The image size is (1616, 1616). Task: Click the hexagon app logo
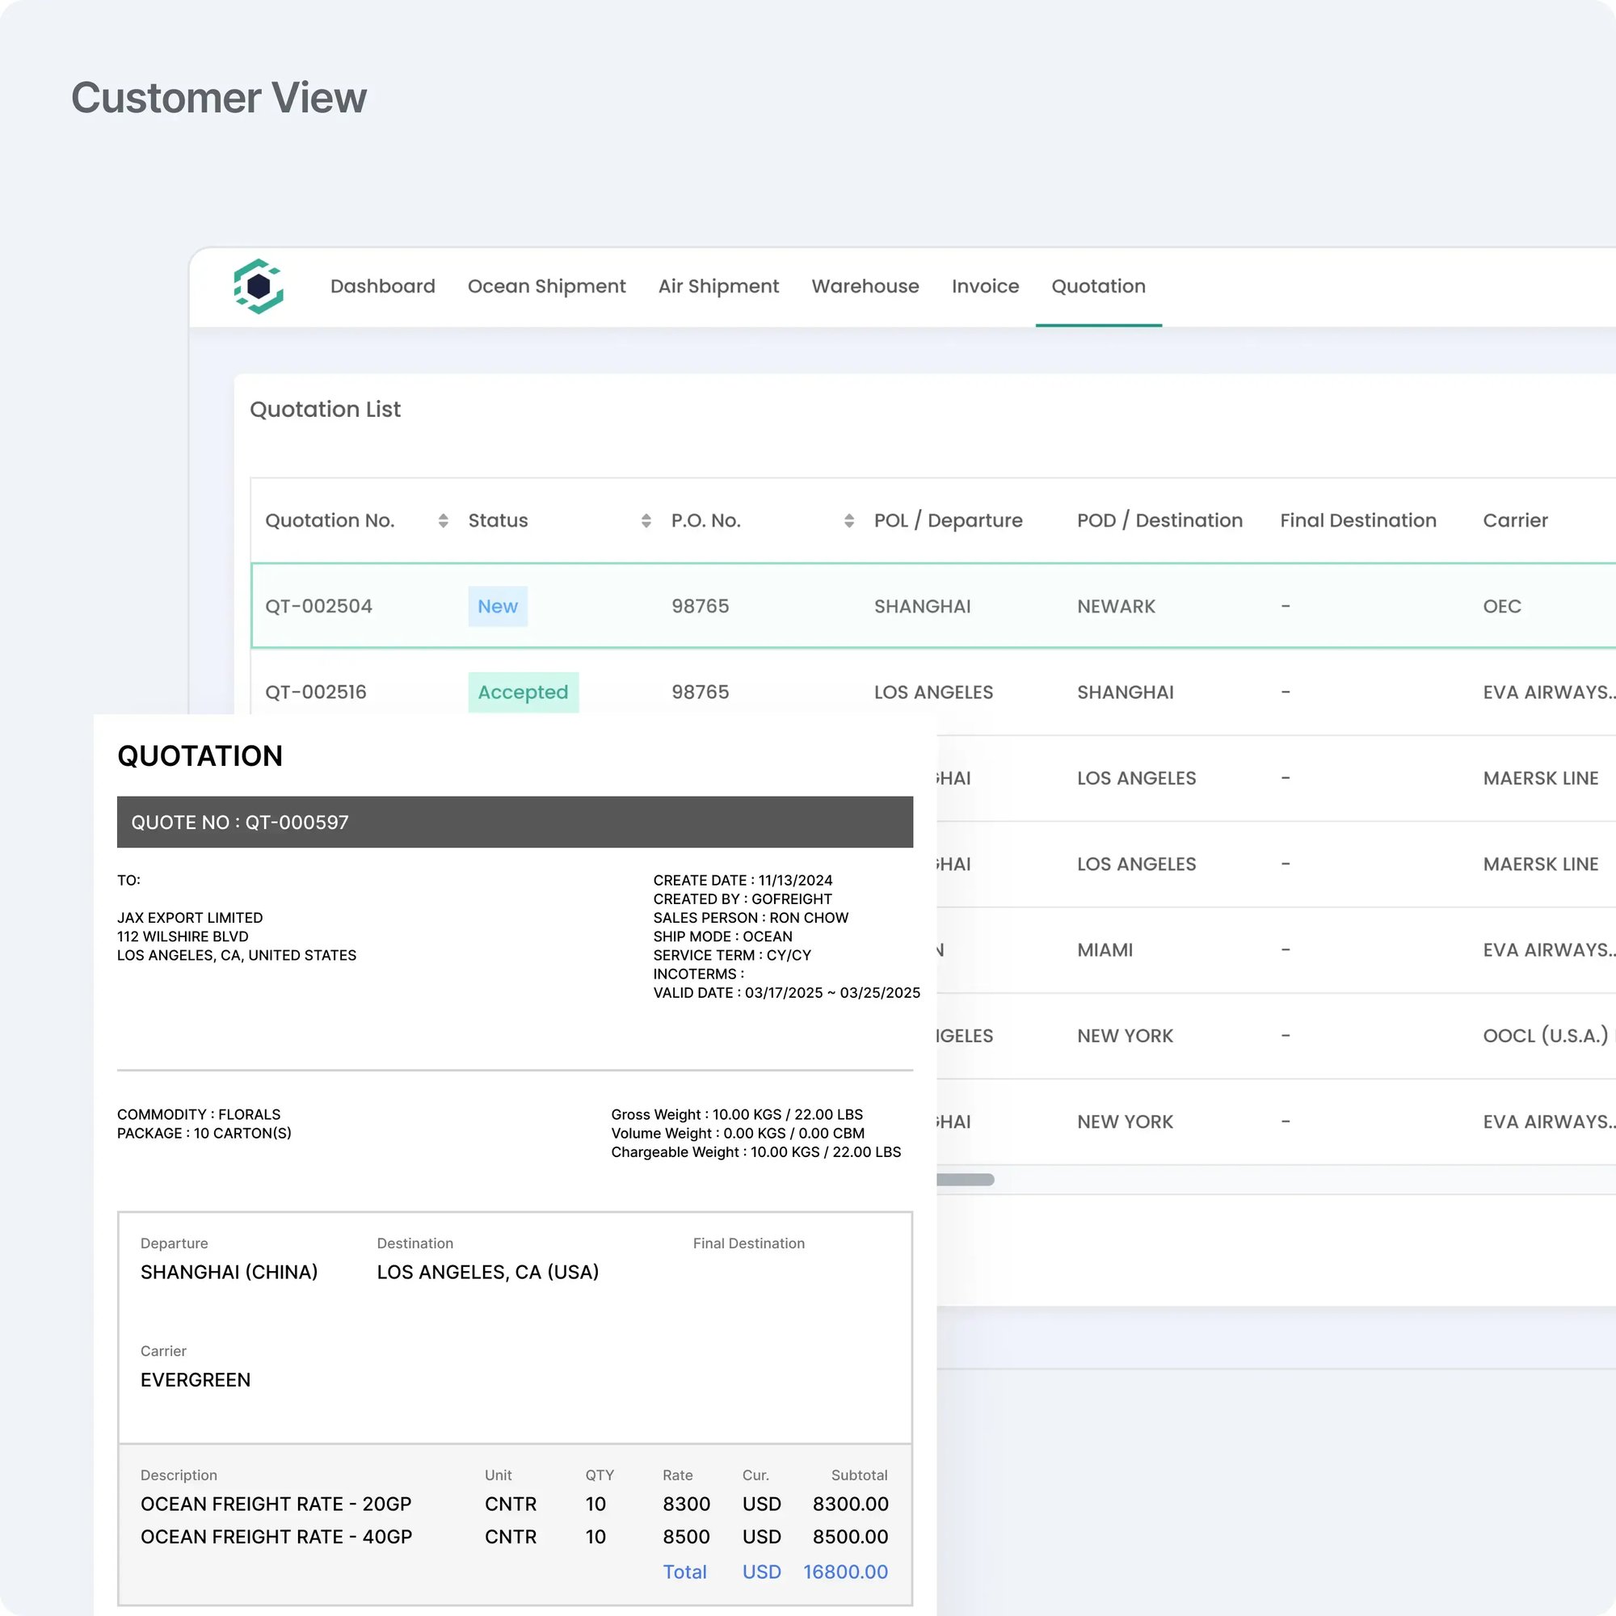[x=259, y=286]
